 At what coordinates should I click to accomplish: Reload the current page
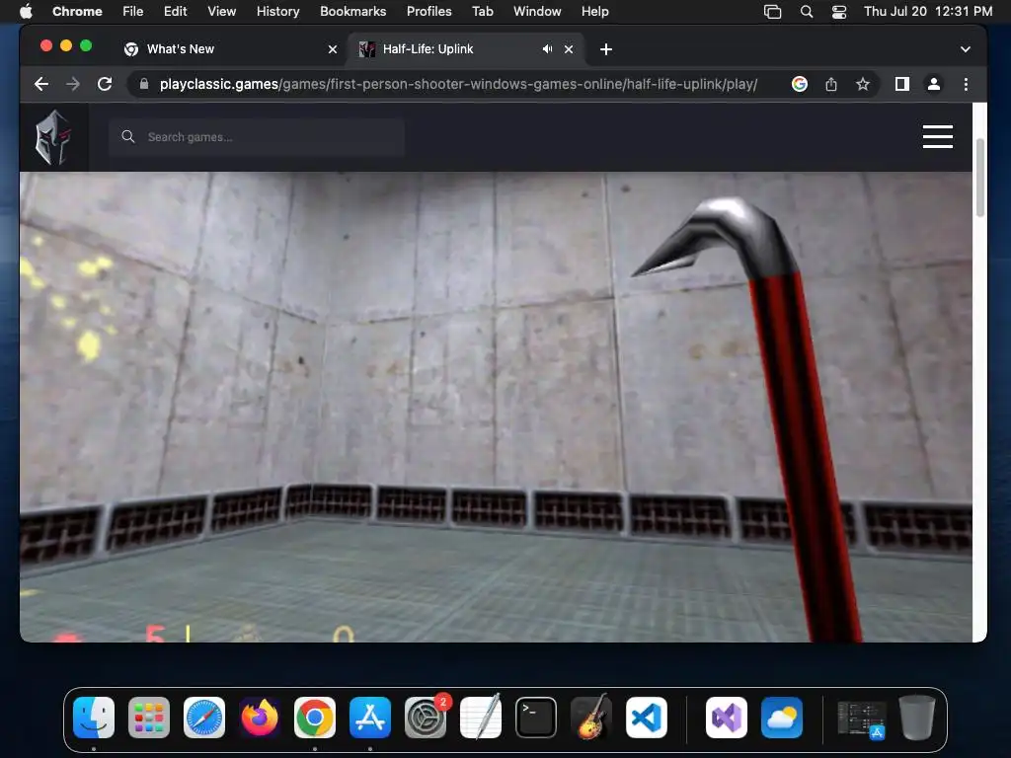(105, 84)
